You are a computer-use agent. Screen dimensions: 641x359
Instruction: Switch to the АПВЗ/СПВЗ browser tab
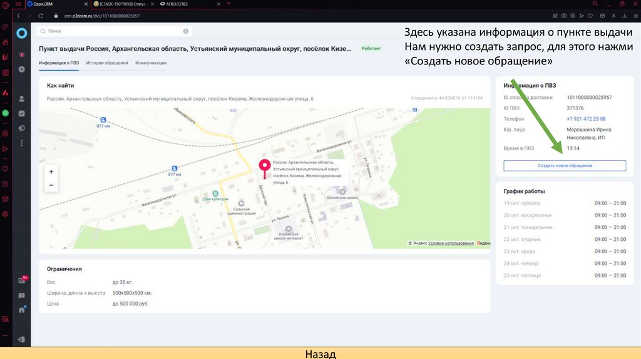[190, 4]
